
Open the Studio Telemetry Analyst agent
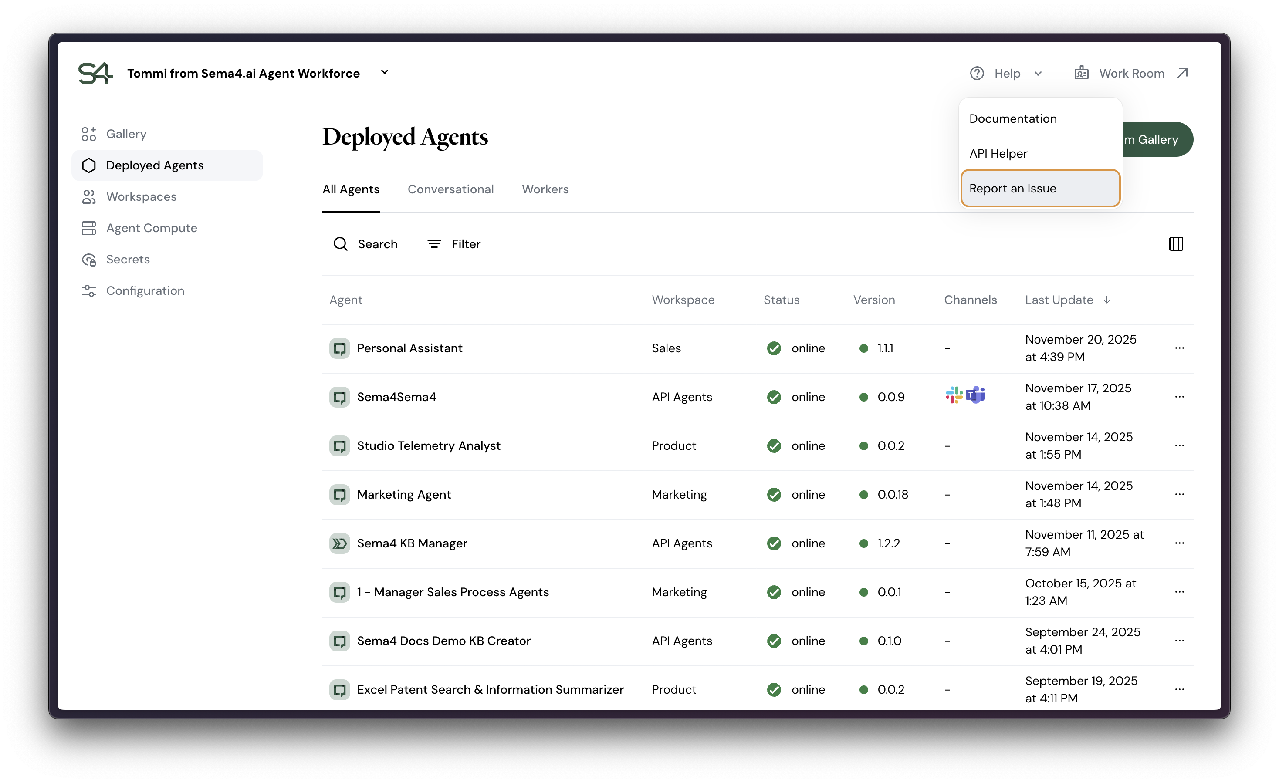tap(428, 446)
